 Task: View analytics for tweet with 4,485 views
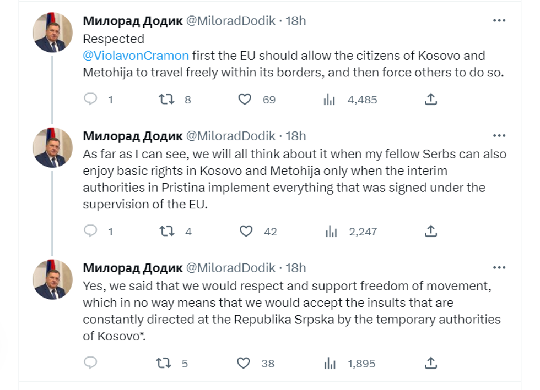tap(330, 100)
